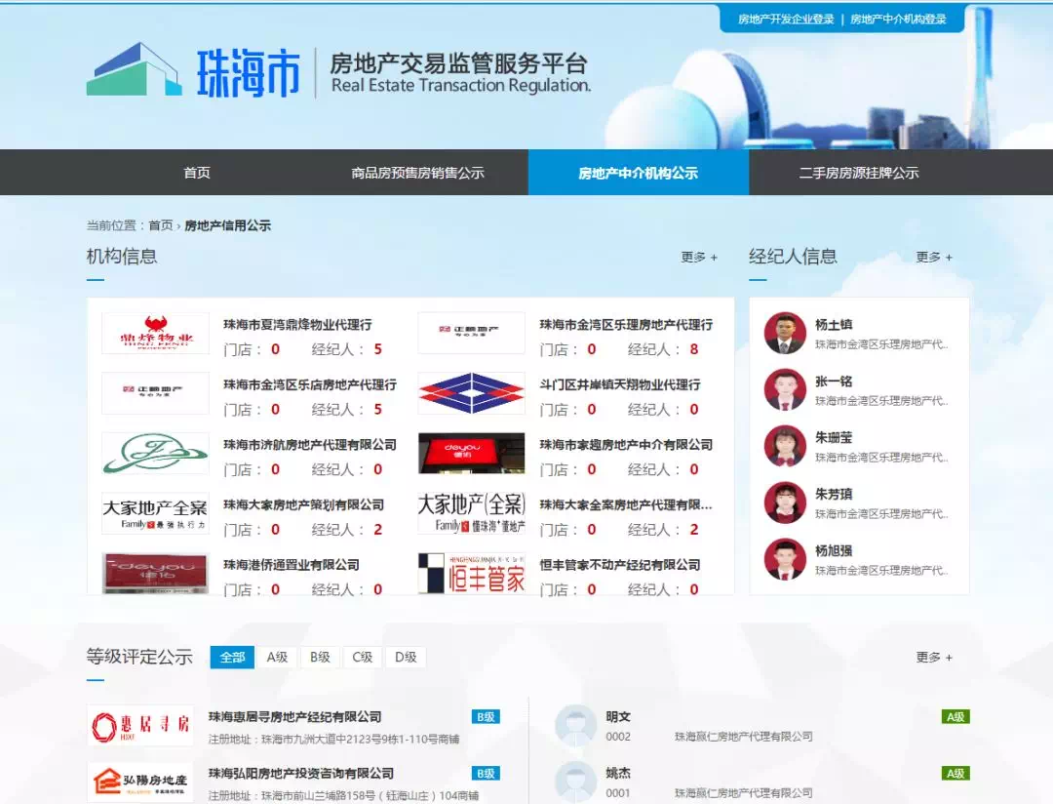Screen dimensions: 1053x804
Task: Open agent 杨土镇's avatar photo
Action: [x=784, y=333]
